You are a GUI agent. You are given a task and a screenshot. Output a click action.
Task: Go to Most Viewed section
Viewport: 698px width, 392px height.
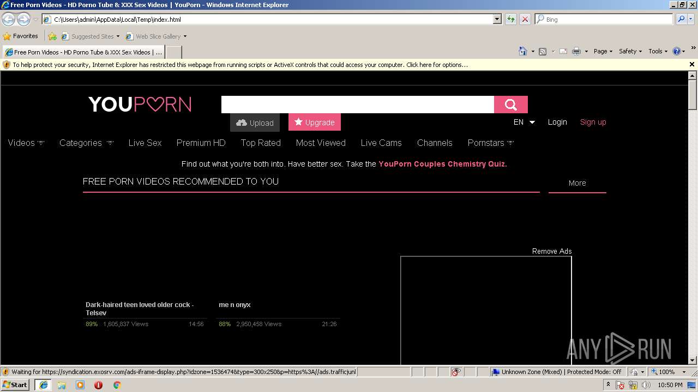pyautogui.click(x=321, y=143)
